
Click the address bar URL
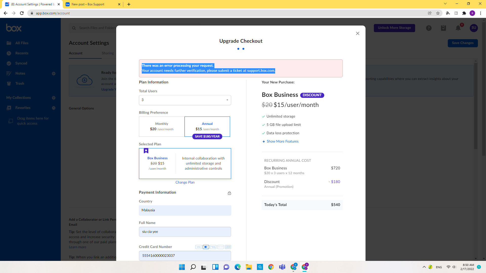(x=53, y=13)
